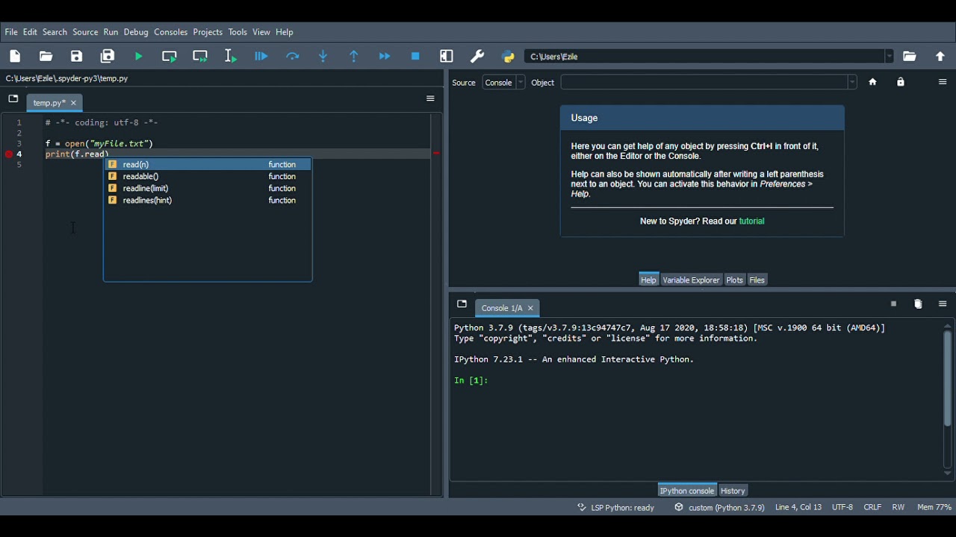Open console pane options menu
The image size is (956, 537).
coord(943,304)
